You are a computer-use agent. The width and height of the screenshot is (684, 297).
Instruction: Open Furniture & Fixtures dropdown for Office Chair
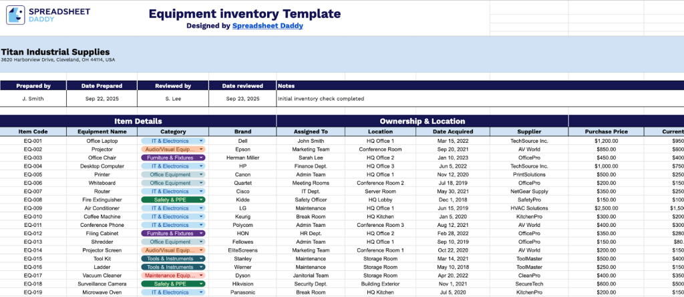pos(201,158)
